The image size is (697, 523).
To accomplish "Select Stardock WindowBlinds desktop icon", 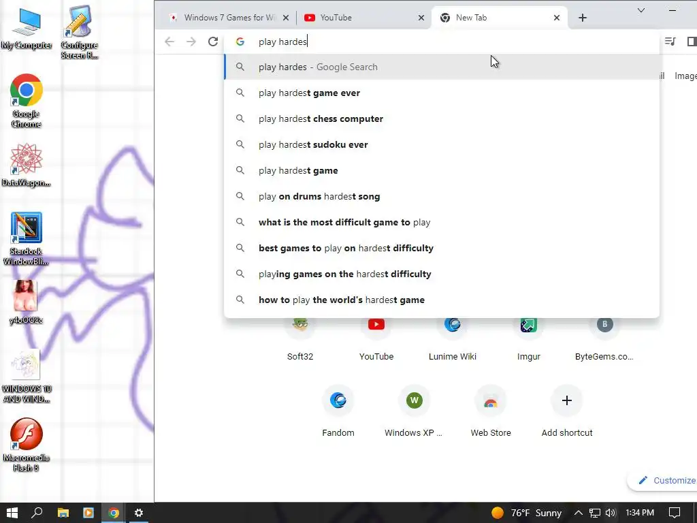I will (x=27, y=239).
